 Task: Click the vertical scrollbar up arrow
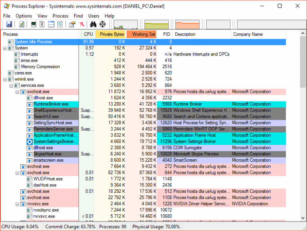click(x=303, y=33)
